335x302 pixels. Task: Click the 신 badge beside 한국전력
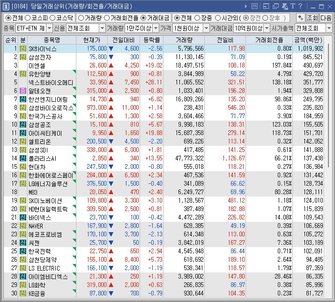point(23,251)
